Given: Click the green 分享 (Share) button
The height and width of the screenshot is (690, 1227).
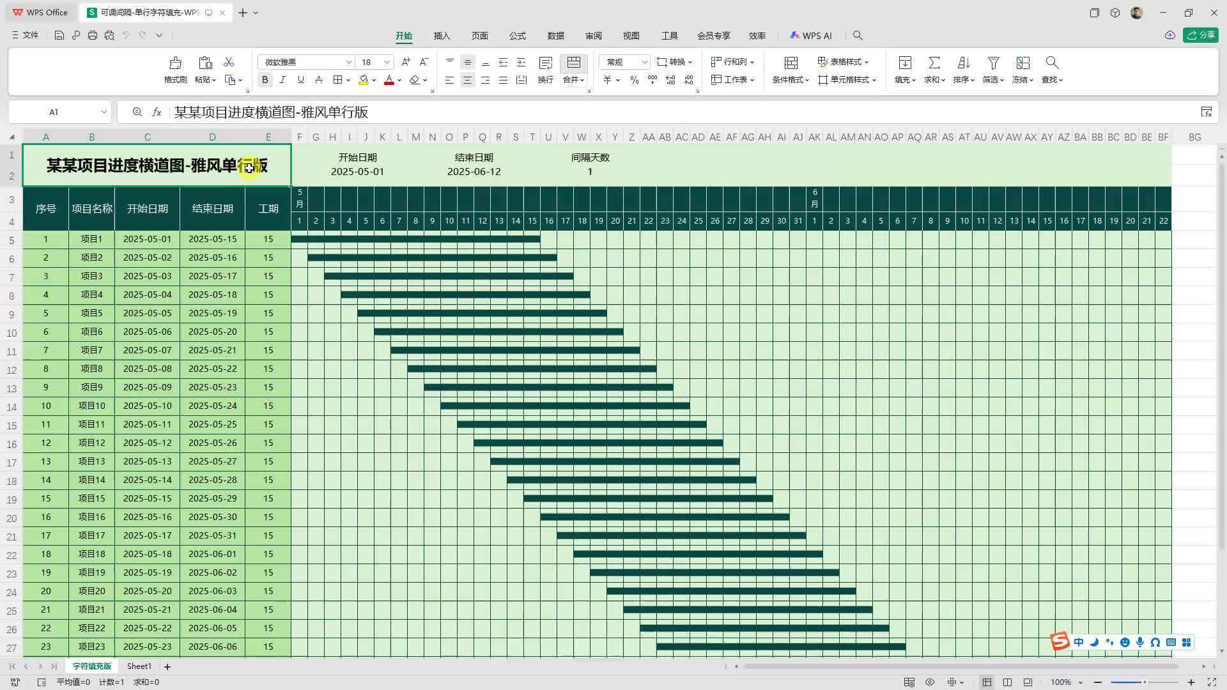Looking at the screenshot, I should pos(1200,35).
